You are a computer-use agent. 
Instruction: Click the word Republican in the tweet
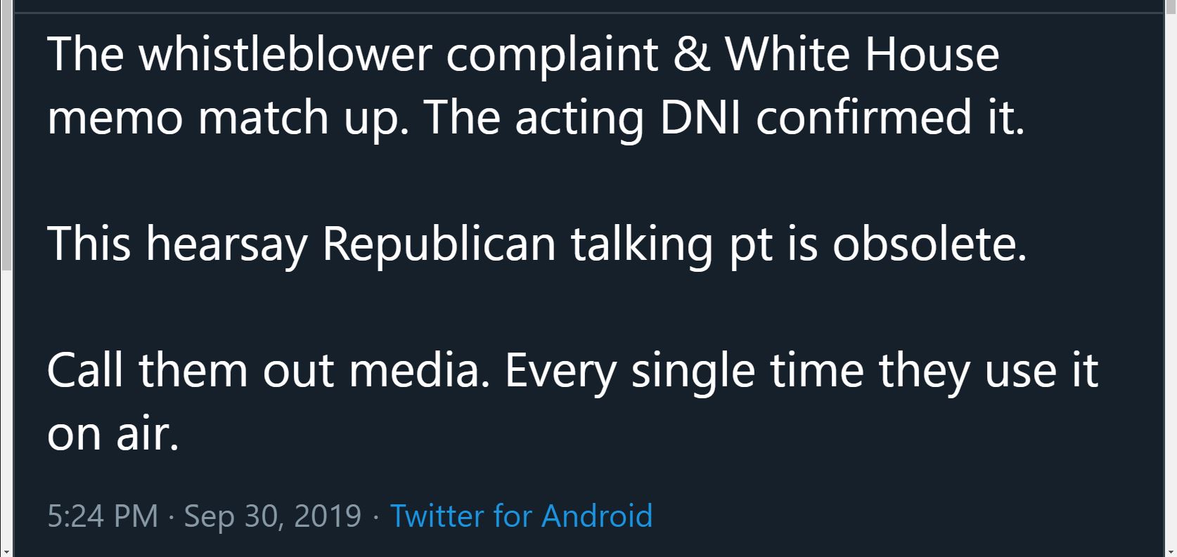point(439,244)
